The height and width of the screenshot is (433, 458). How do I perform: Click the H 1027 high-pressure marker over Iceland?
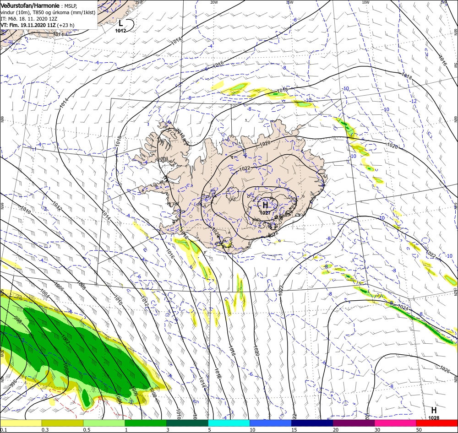265,208
